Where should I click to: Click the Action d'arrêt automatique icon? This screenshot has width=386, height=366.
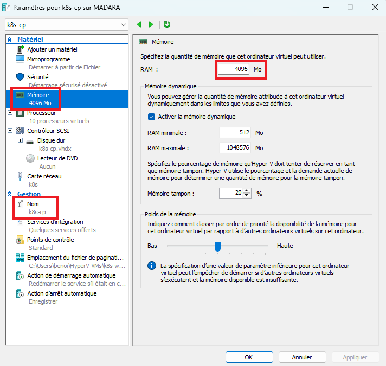click(x=20, y=294)
